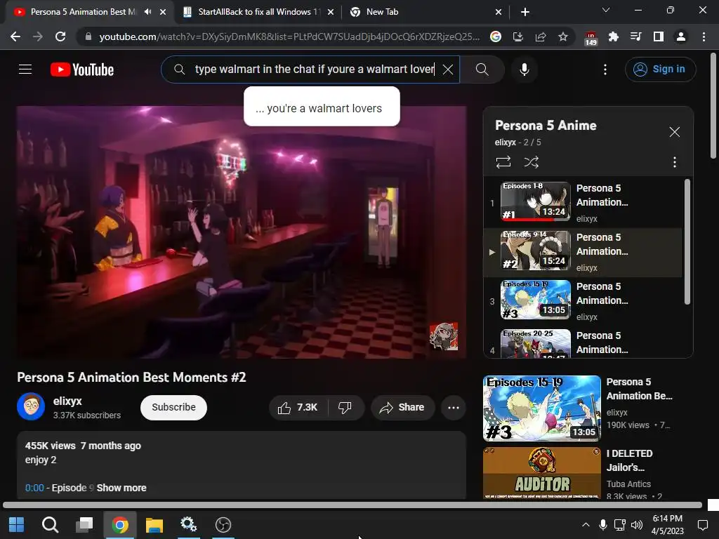Bookmark this page with star icon
Viewport: 719px width, 539px height.
point(562,36)
